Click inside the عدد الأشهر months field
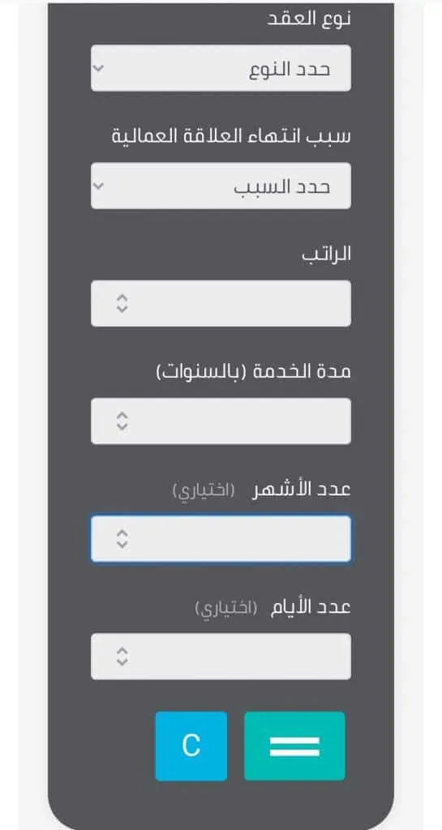 click(x=221, y=538)
